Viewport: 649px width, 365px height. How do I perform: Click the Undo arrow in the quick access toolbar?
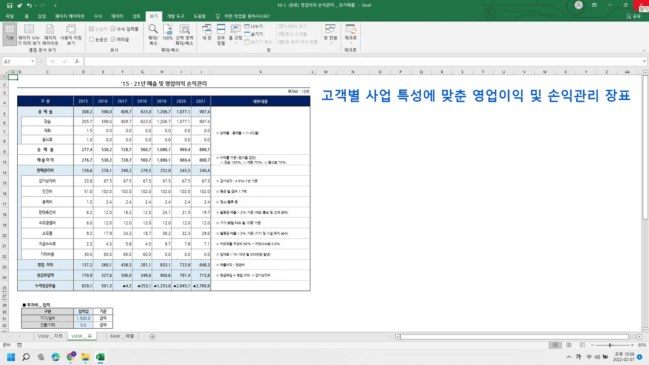pos(29,5)
